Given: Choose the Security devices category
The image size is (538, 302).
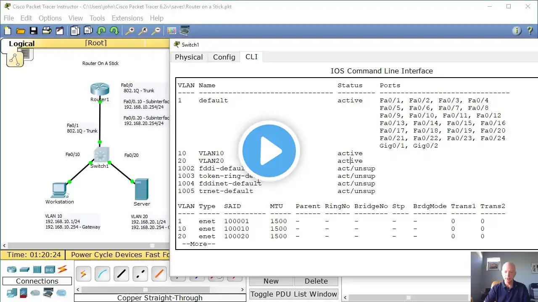Looking at the screenshot, I should tap(24, 293).
